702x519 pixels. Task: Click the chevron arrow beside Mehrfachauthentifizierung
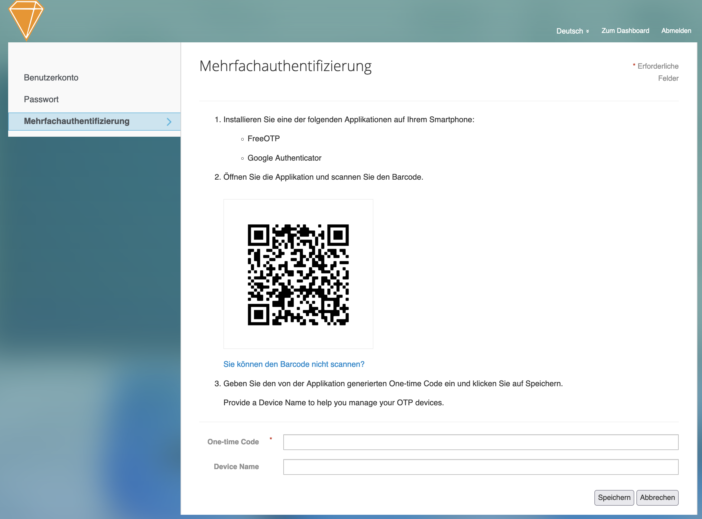coord(169,122)
